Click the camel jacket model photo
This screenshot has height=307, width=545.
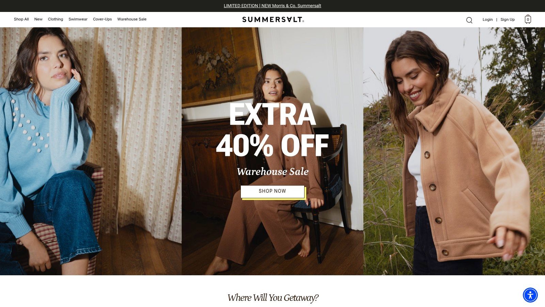click(x=454, y=151)
